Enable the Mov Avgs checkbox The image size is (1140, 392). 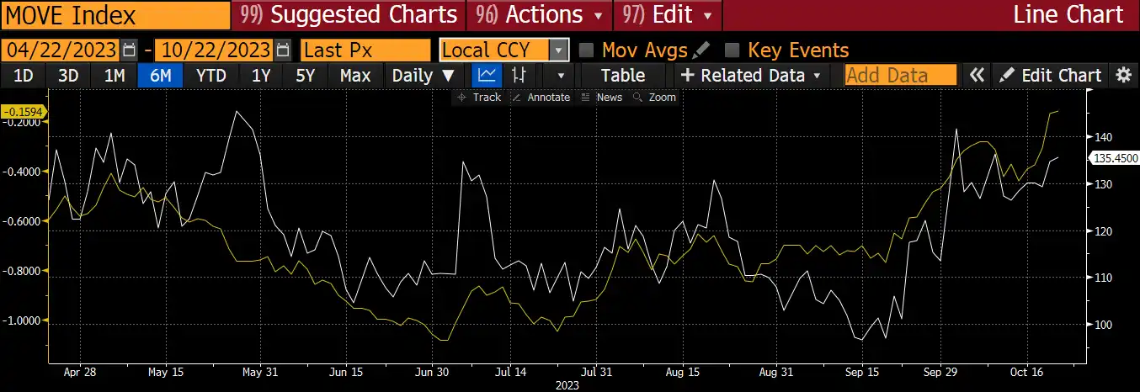pos(589,50)
